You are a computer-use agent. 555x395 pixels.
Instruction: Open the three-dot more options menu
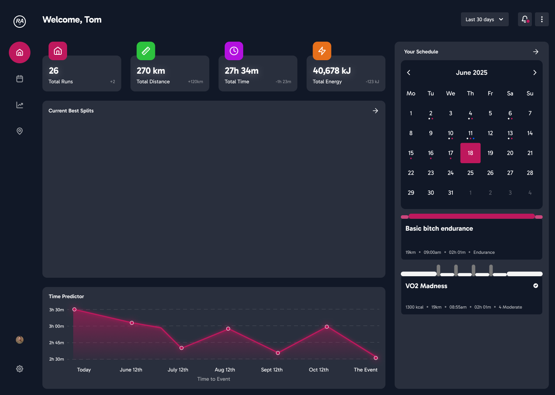coord(542,19)
